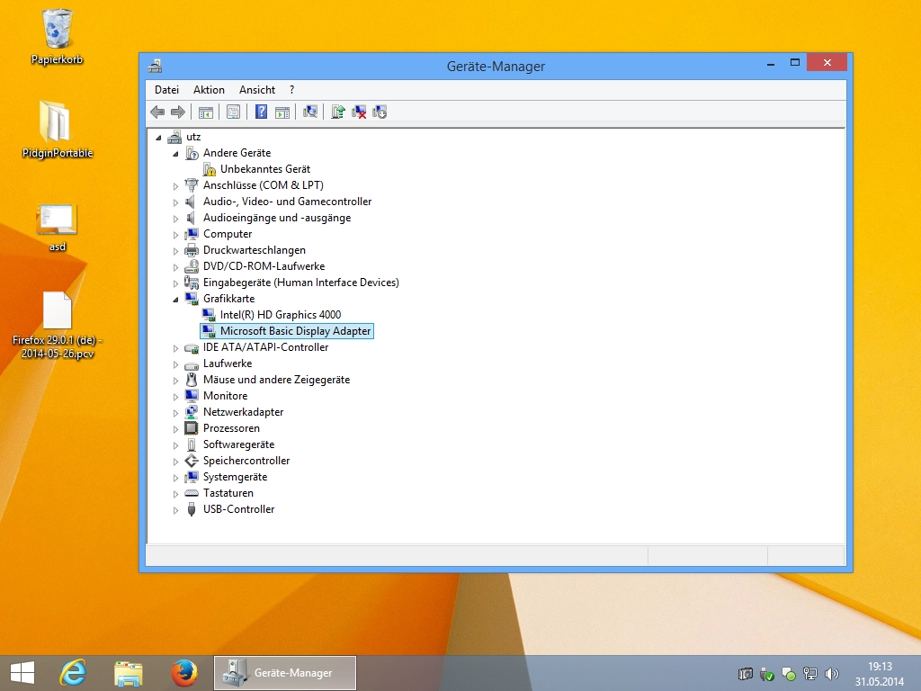Screen dimensions: 921x691
Task: Click the blue Help question mark icon
Action: click(262, 112)
